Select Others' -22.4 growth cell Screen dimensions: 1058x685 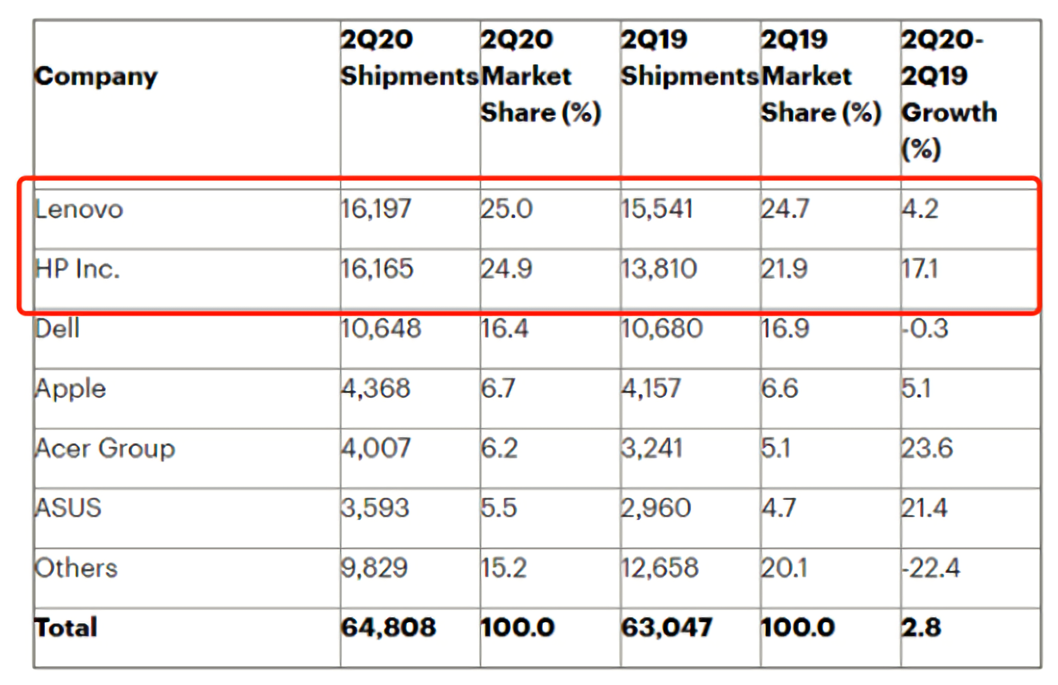931,568
